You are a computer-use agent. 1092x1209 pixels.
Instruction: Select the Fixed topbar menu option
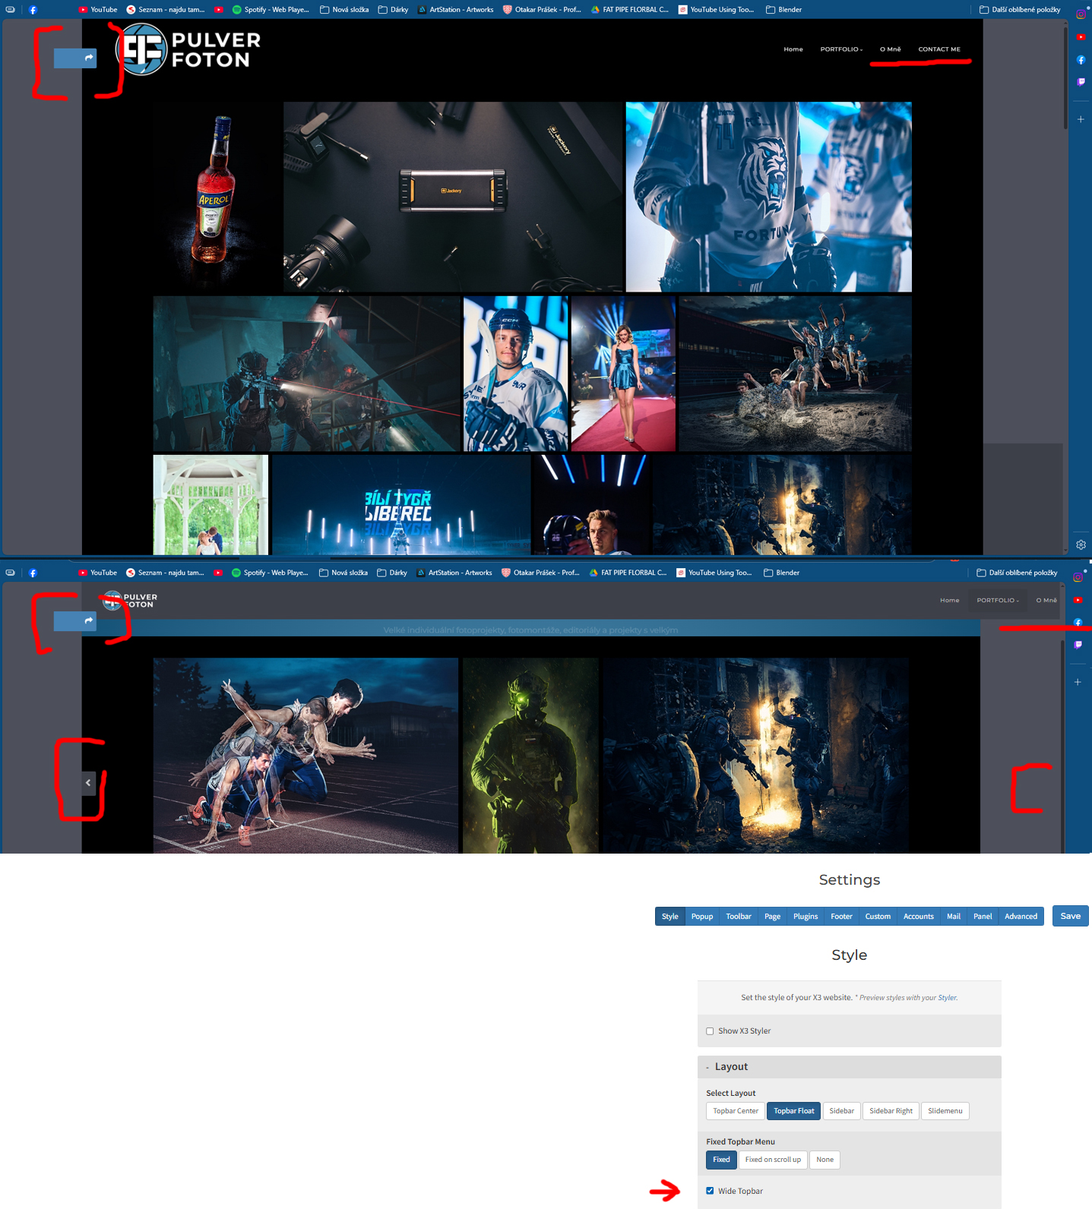pos(721,1160)
